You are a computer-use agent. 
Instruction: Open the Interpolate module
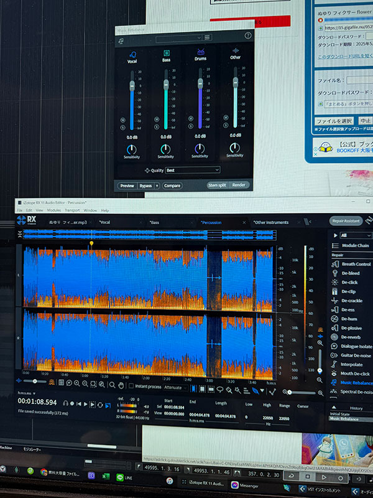(348, 365)
